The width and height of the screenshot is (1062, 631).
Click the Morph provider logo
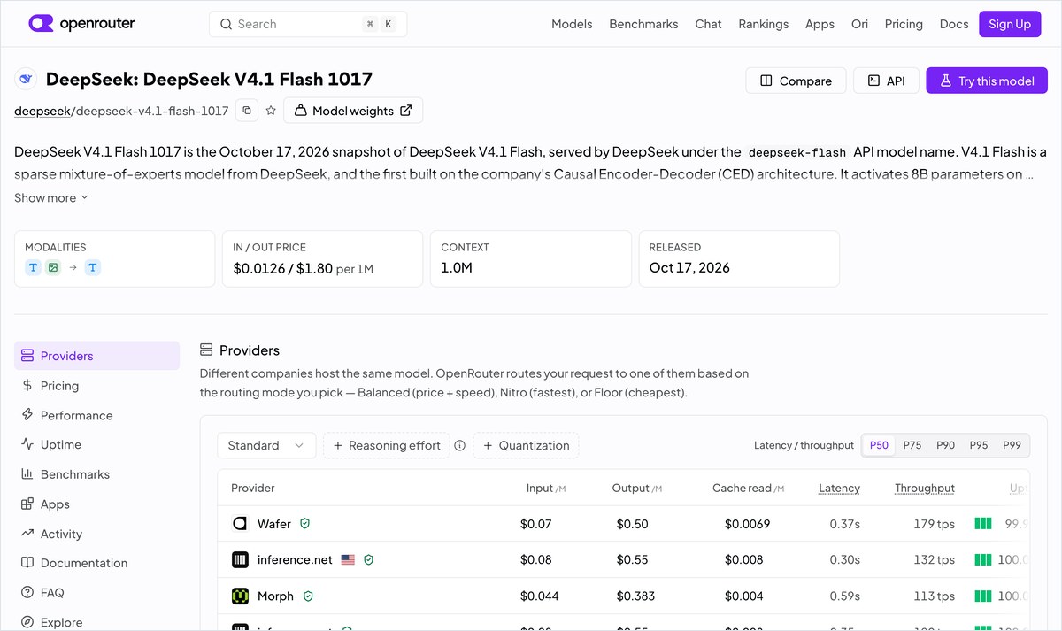(240, 596)
